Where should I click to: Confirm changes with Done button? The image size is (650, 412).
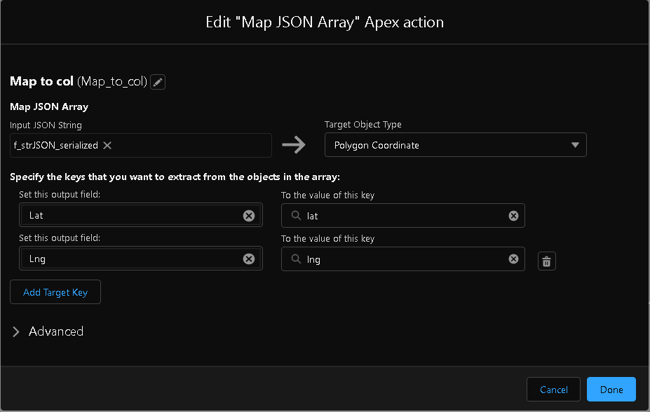611,389
